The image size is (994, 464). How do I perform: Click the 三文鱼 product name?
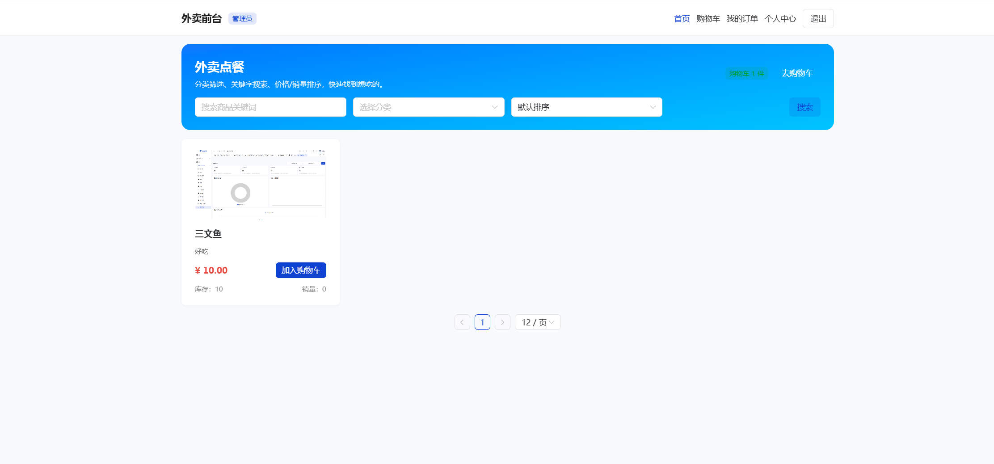208,233
